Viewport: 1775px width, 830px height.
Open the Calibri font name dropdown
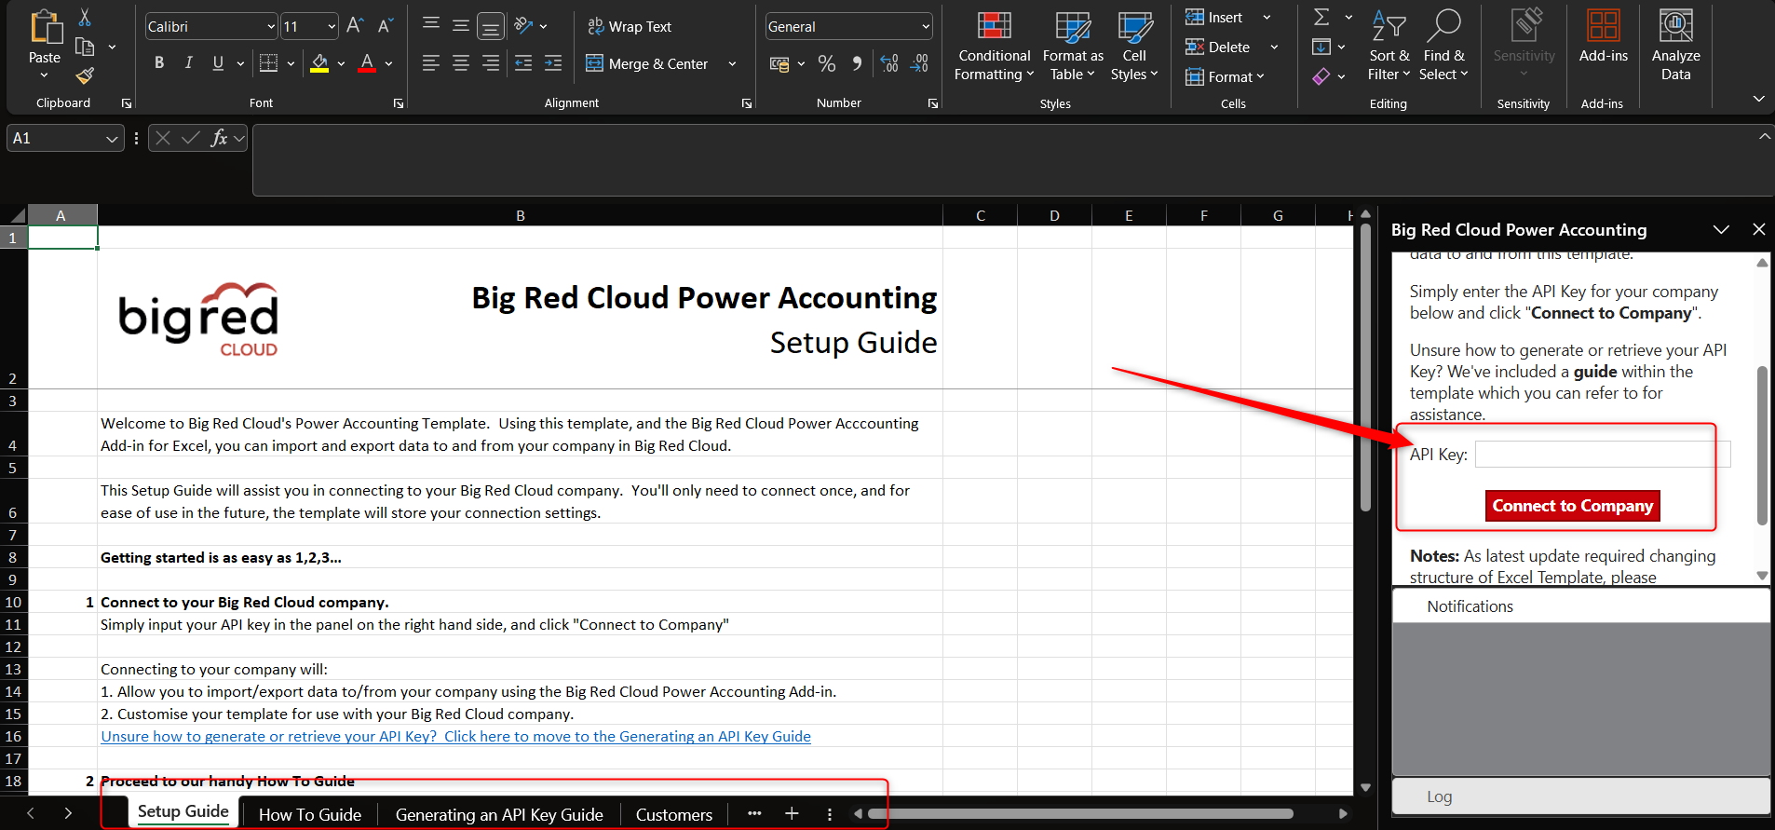271,27
